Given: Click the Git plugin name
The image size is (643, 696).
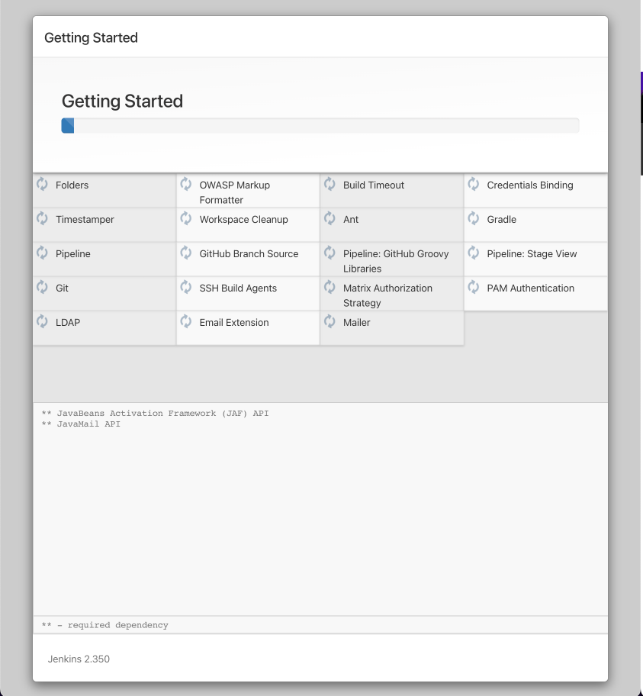Looking at the screenshot, I should (62, 288).
